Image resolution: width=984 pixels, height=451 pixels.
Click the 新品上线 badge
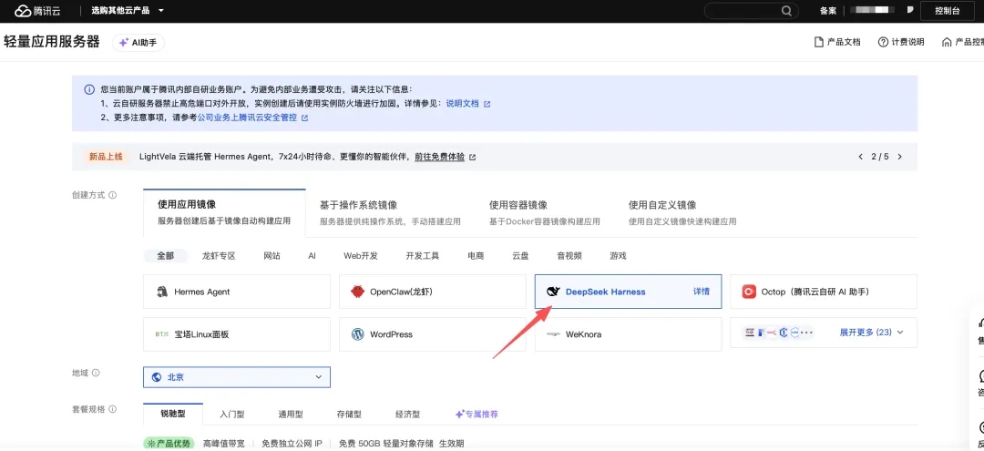(106, 157)
